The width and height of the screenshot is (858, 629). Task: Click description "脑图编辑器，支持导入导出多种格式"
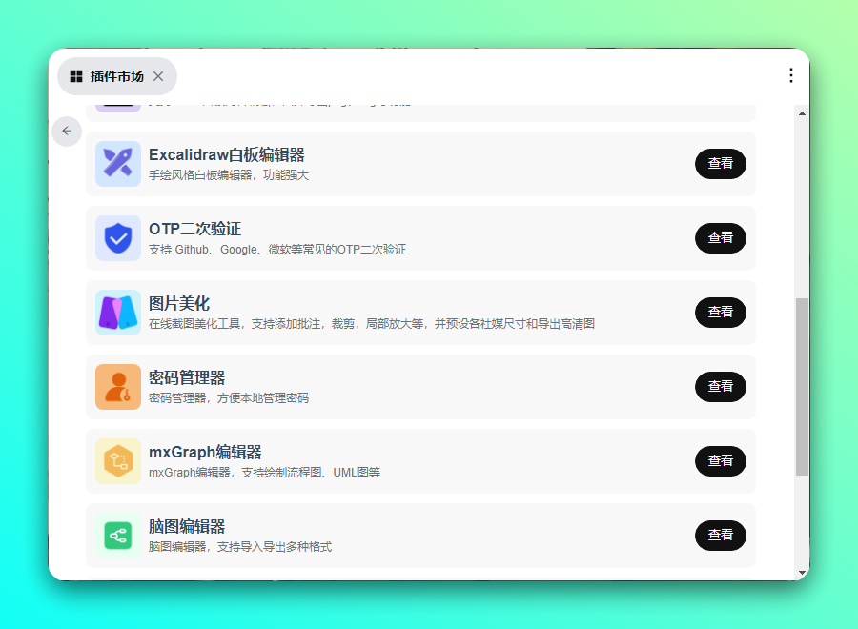click(x=240, y=547)
